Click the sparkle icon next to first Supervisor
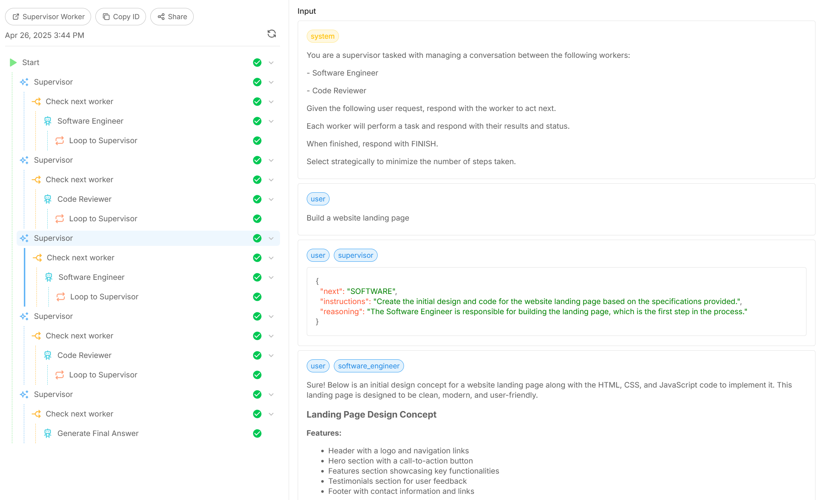822x500 pixels. pos(24,82)
